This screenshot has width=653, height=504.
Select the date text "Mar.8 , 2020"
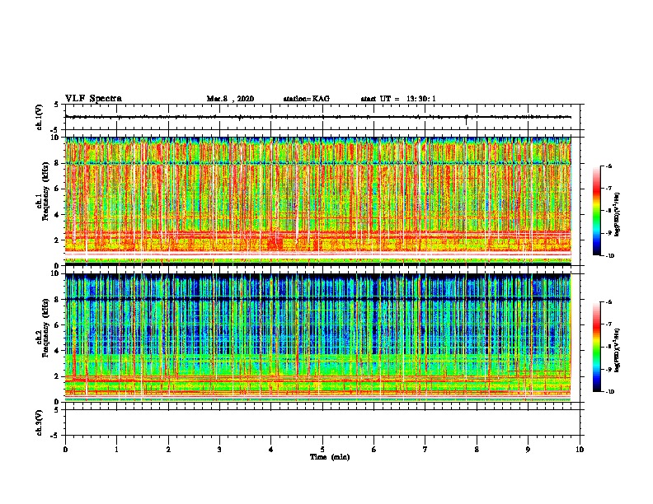point(230,99)
